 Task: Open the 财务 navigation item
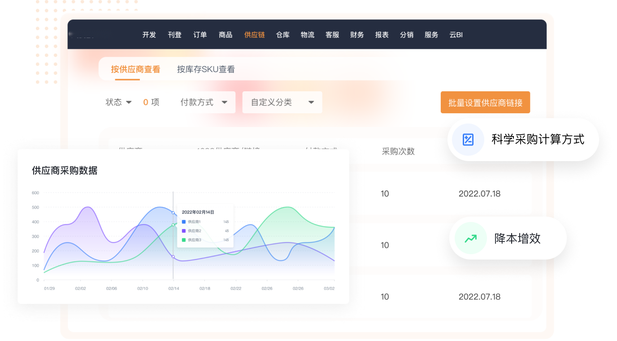(357, 35)
